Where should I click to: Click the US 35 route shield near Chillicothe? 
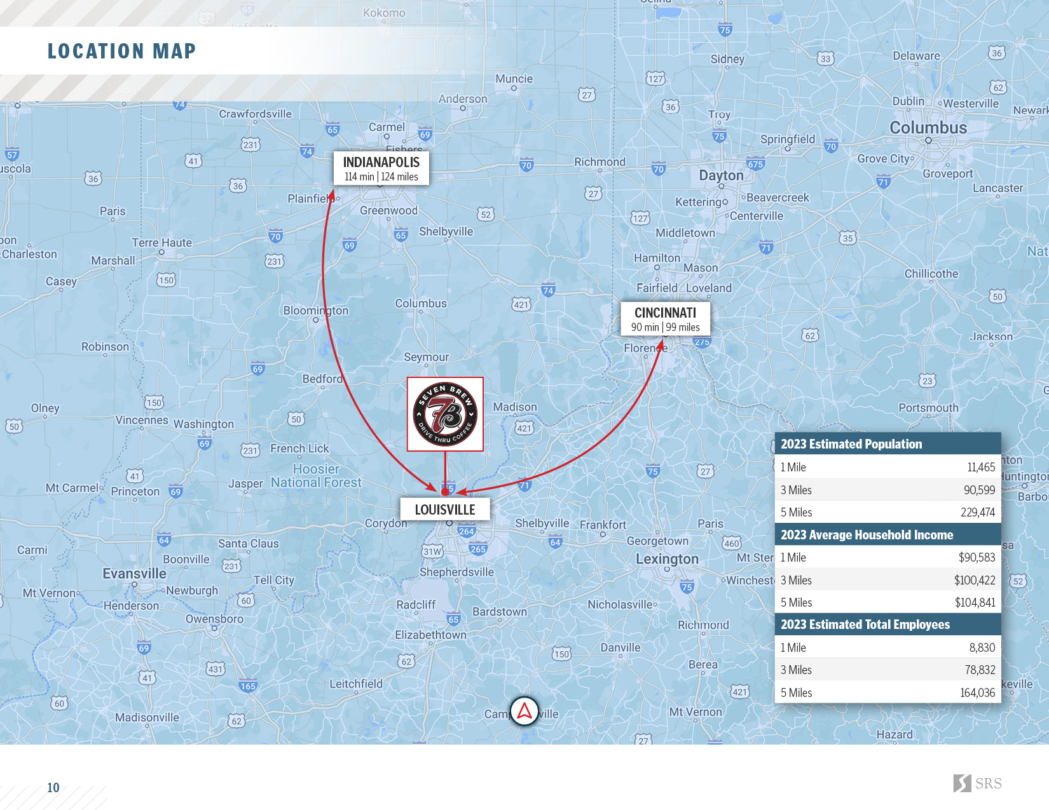(x=847, y=238)
